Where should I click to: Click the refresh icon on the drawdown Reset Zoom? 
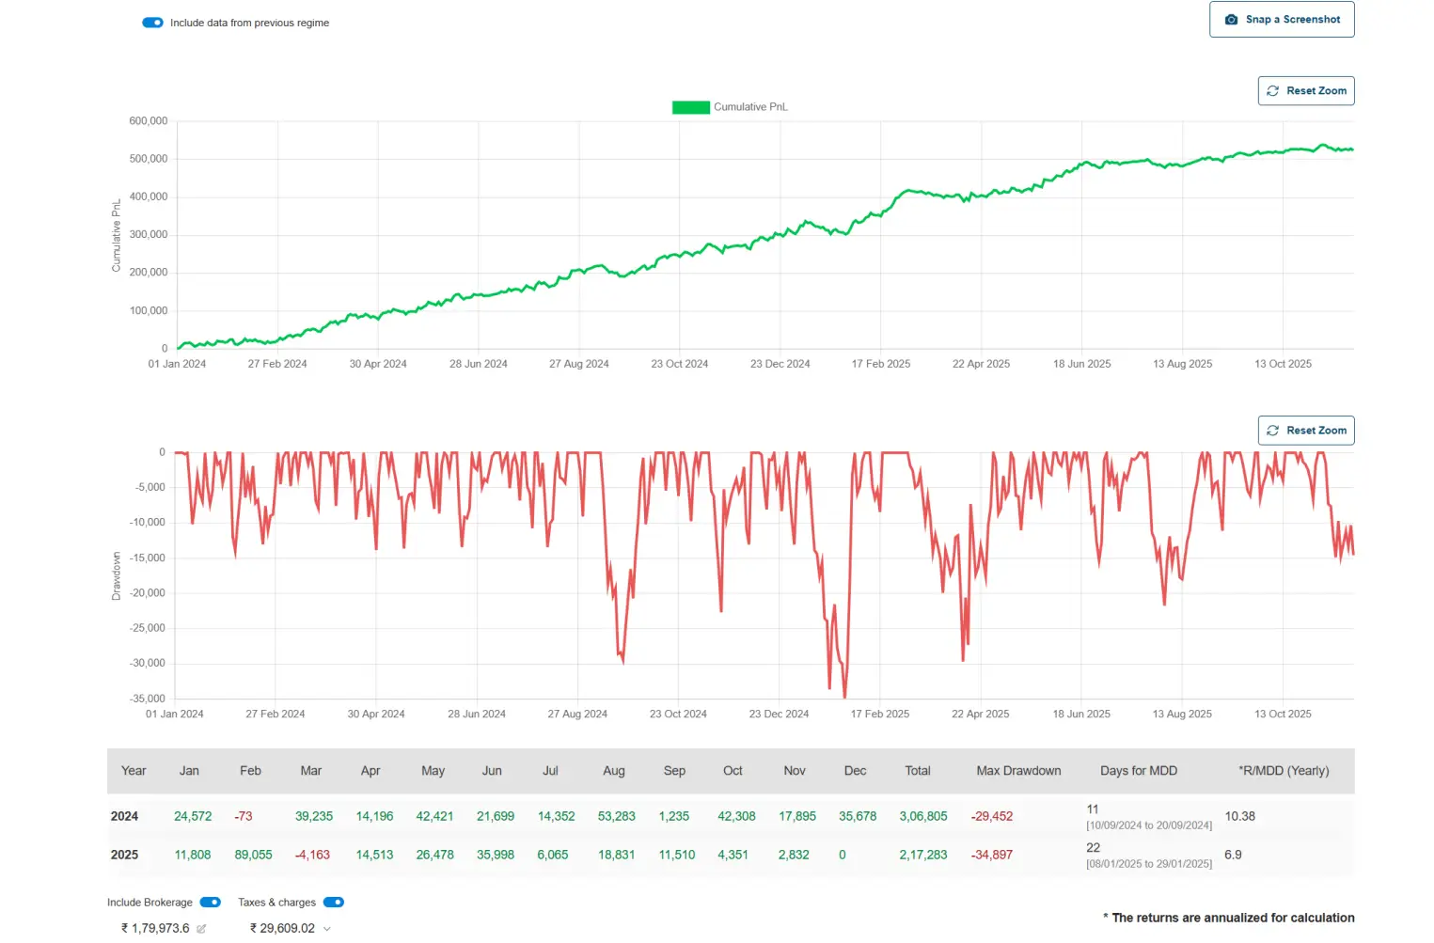tap(1272, 430)
